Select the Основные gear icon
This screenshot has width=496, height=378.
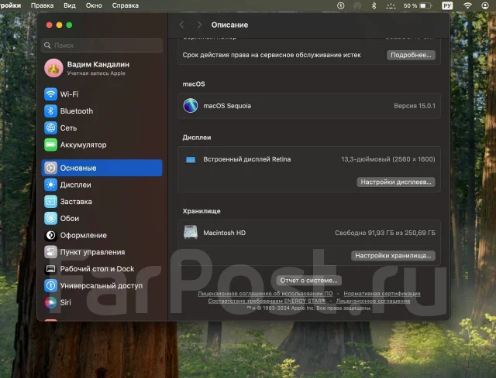[50, 168]
